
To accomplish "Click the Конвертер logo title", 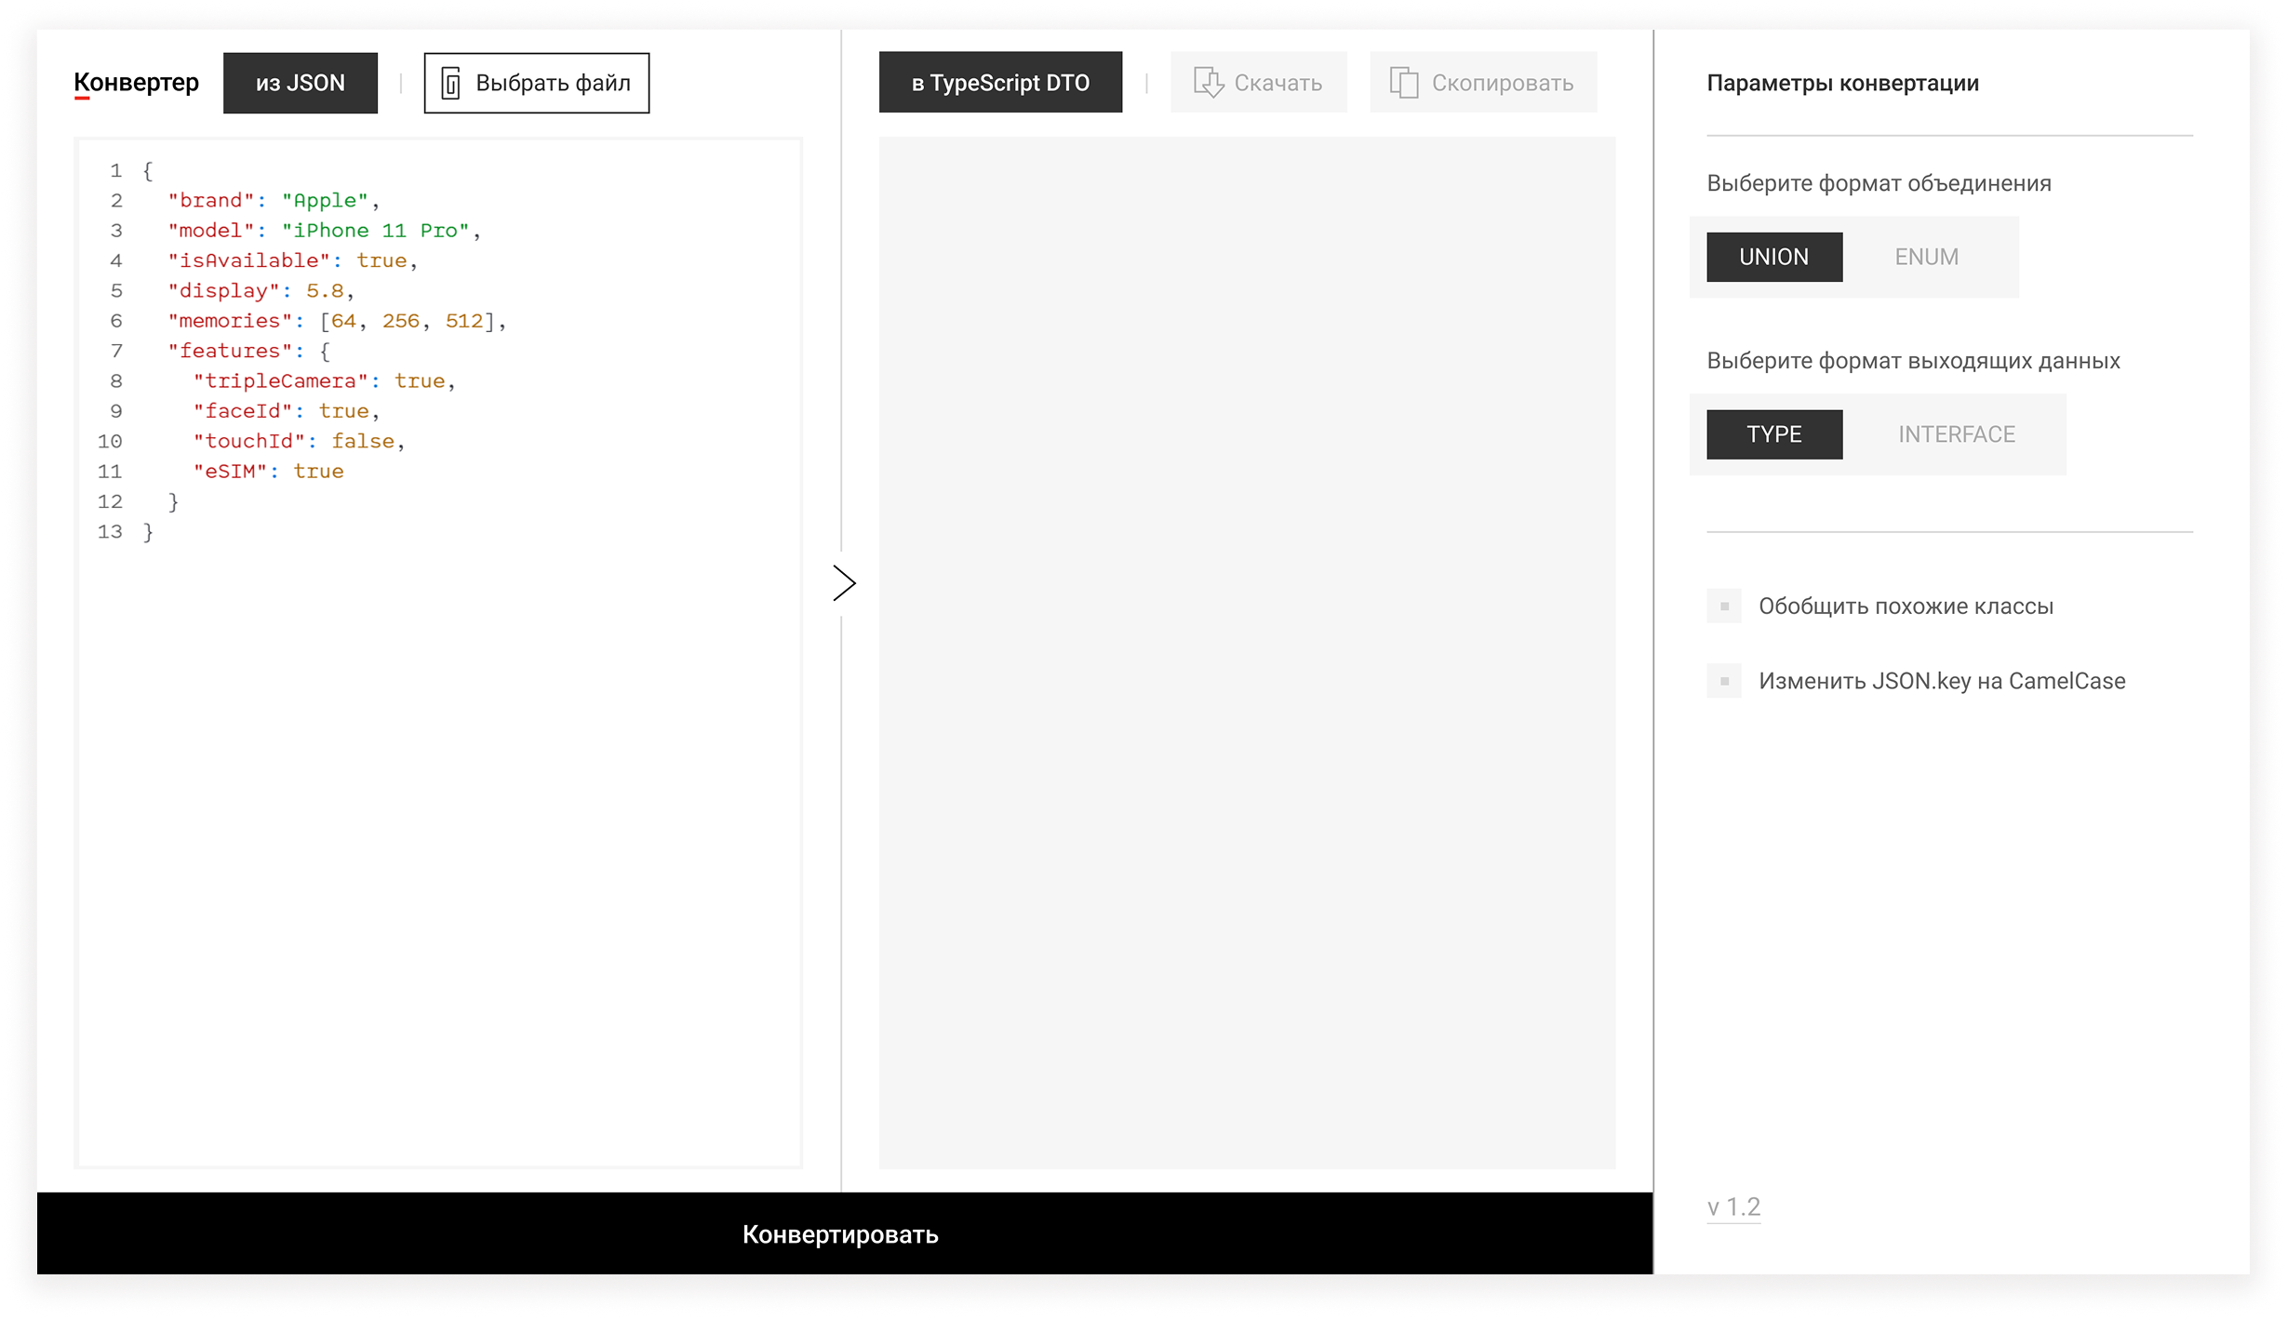I will (x=136, y=83).
